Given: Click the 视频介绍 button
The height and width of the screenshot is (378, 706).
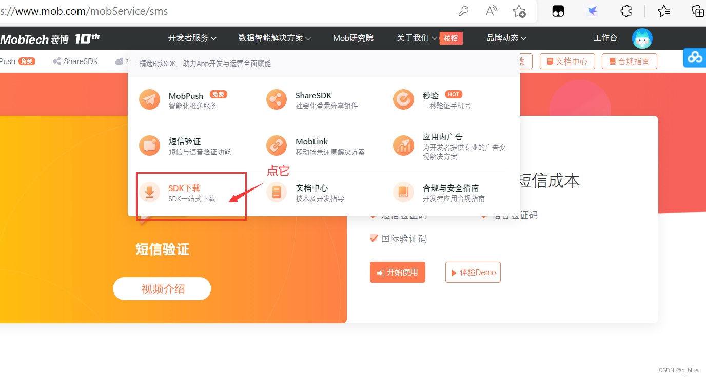Looking at the screenshot, I should [x=162, y=289].
